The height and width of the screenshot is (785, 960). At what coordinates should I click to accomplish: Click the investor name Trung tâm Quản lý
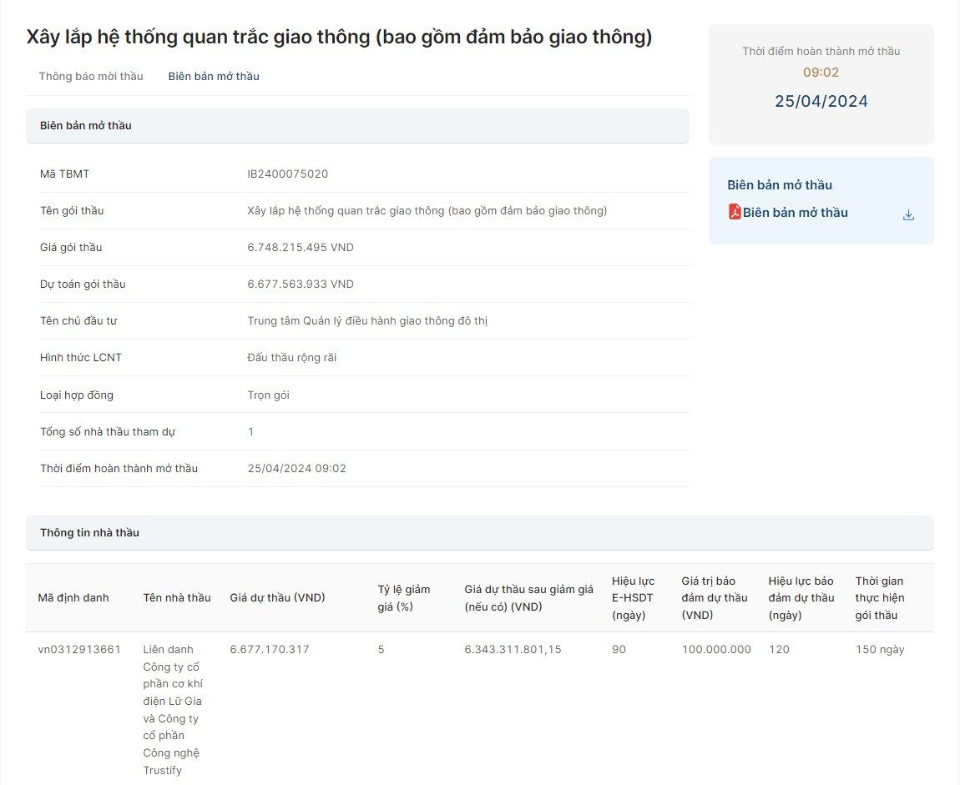[367, 321]
